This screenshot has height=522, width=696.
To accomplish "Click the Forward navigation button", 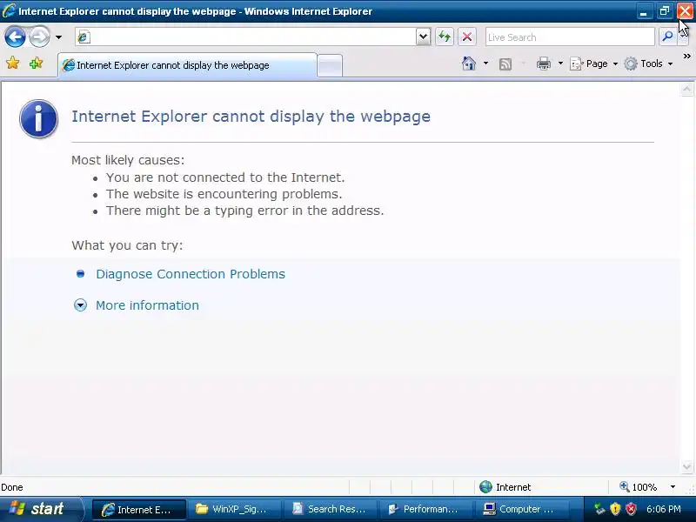I will (x=39, y=37).
